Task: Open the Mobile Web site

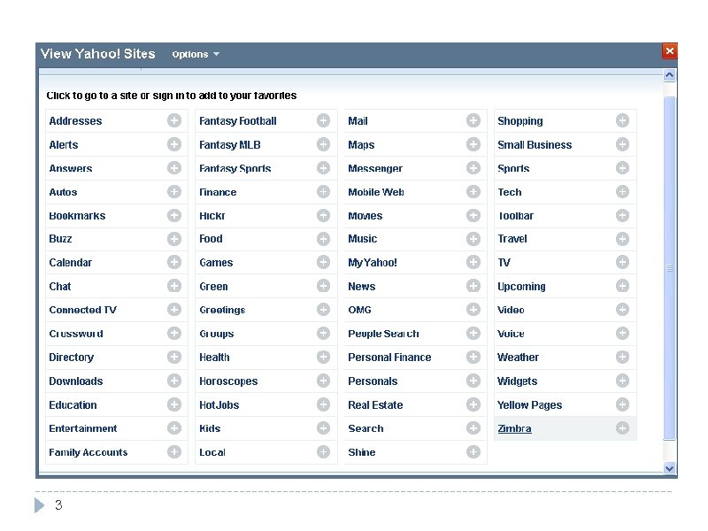Action: coord(375,192)
